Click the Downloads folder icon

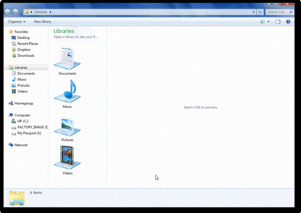point(14,55)
